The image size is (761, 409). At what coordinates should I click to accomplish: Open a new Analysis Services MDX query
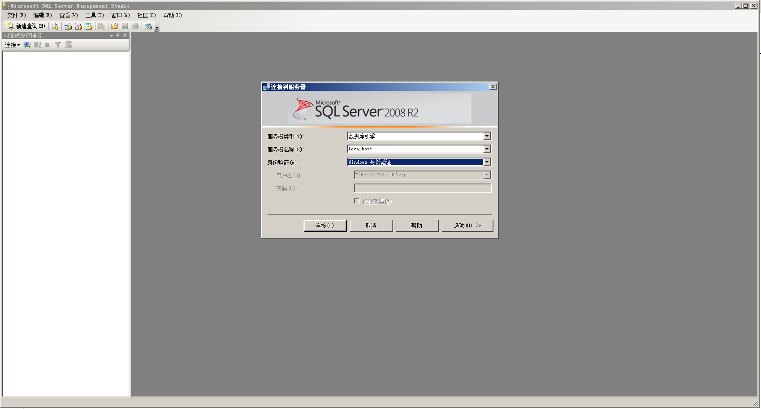(x=68, y=26)
